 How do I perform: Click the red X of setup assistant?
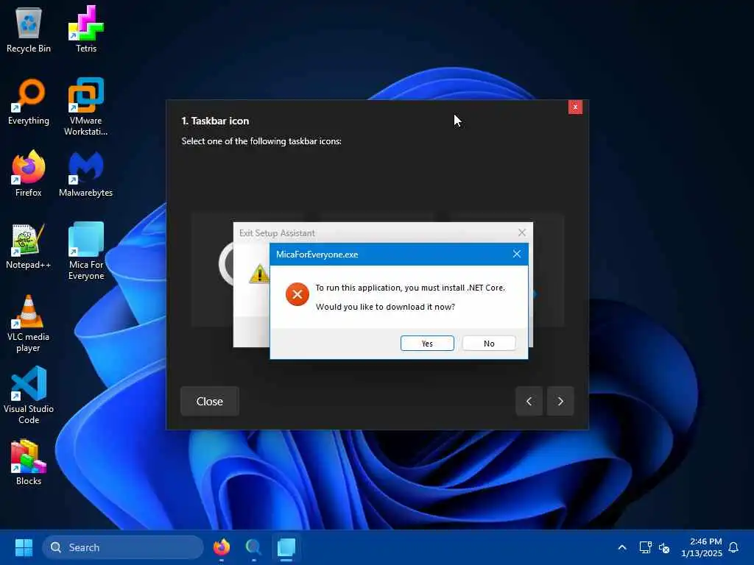point(575,107)
